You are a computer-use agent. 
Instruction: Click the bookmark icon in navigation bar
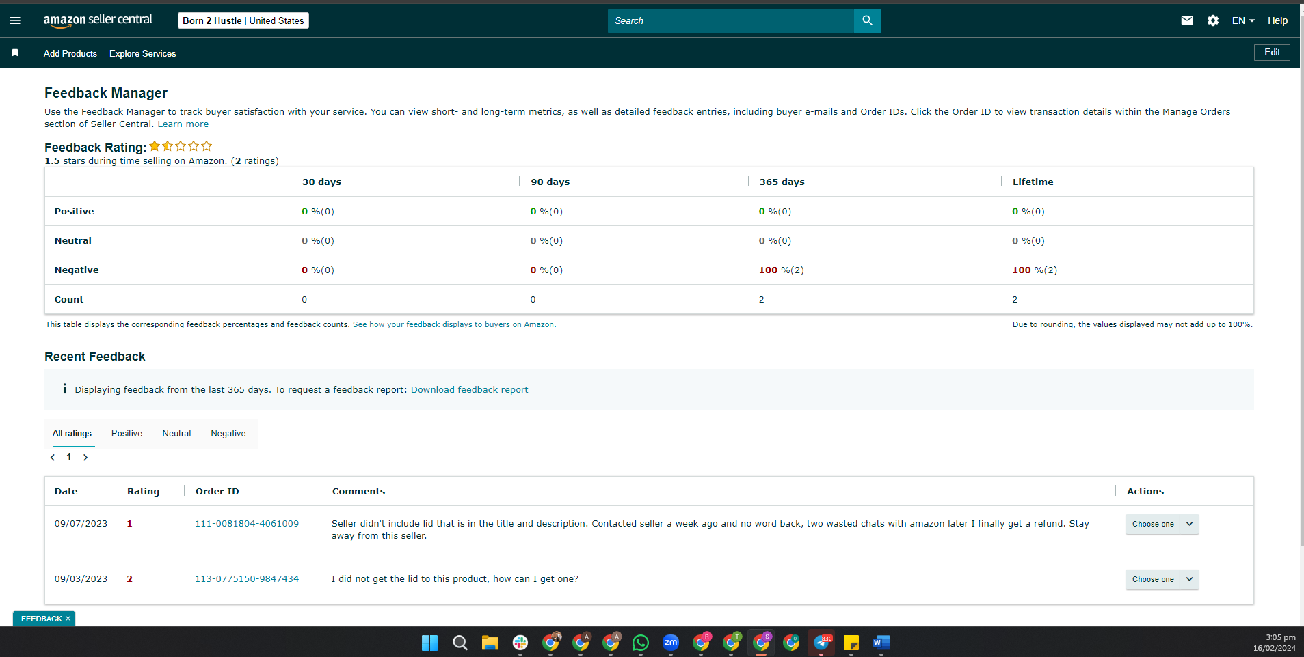[15, 53]
